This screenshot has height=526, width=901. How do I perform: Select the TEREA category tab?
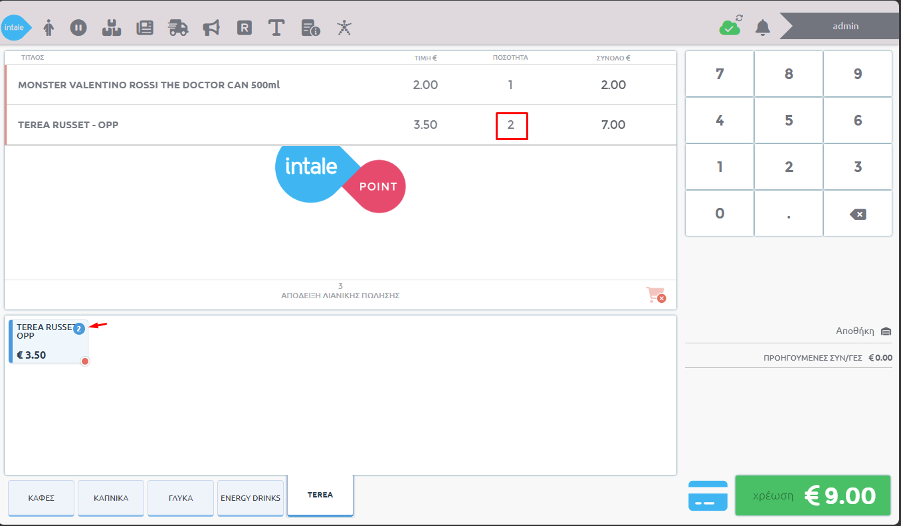(320, 495)
